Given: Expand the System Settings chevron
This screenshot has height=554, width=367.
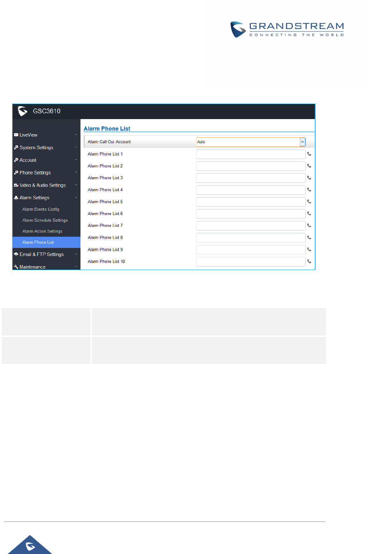Looking at the screenshot, I should click(76, 147).
